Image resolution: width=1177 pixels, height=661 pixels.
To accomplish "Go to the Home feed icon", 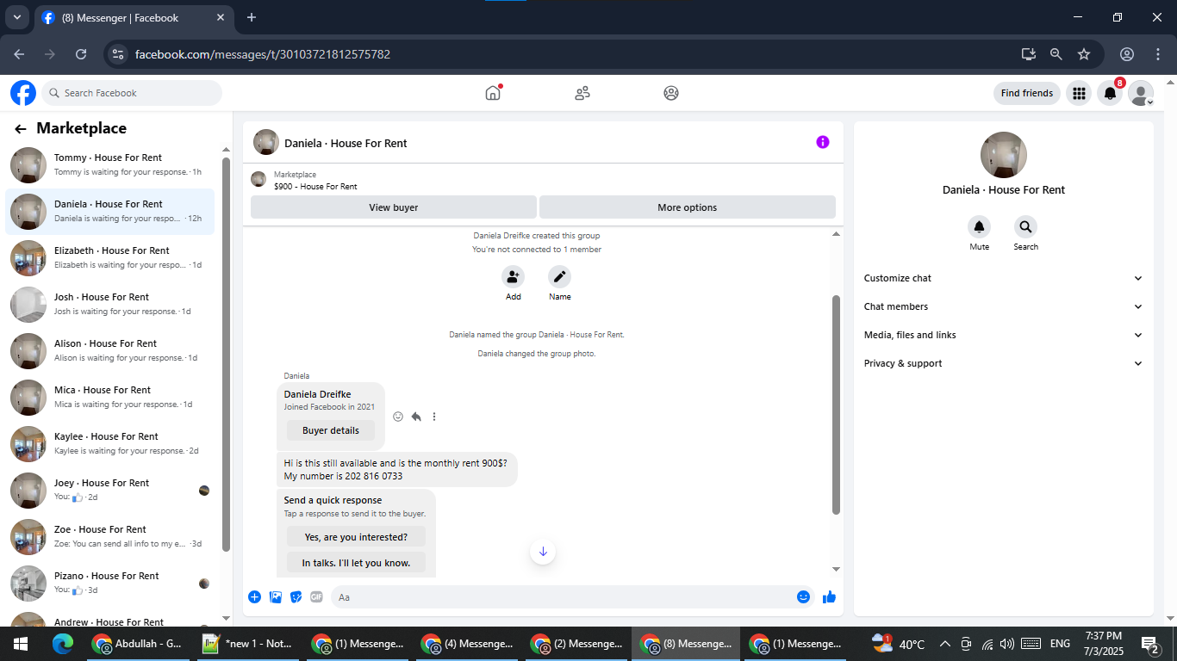I will (x=493, y=93).
